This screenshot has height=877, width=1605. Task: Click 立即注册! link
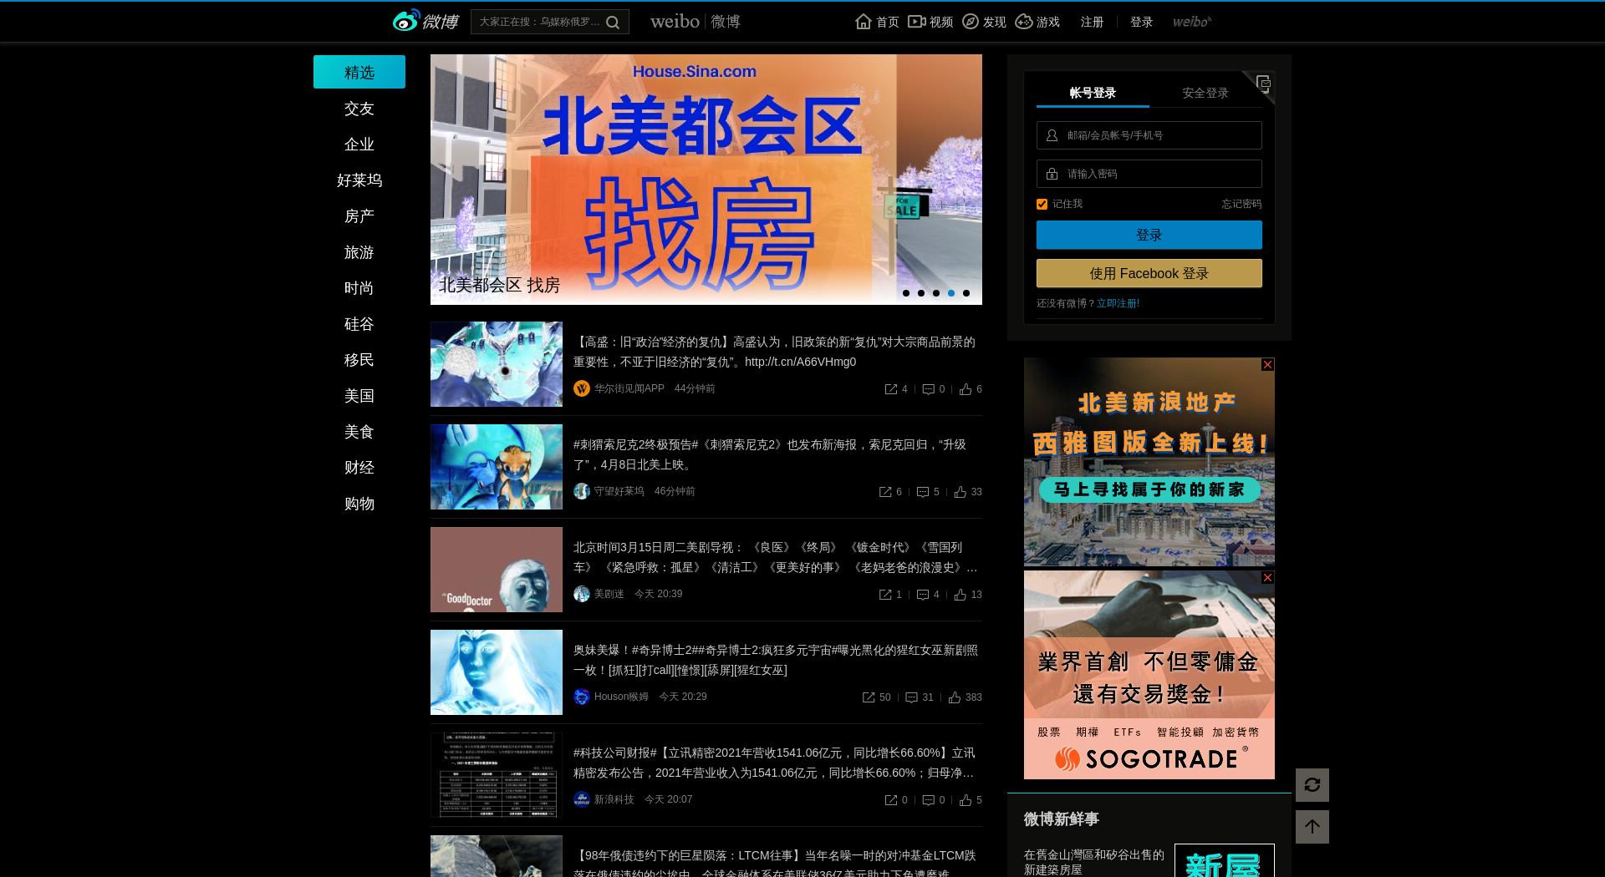pos(1118,303)
